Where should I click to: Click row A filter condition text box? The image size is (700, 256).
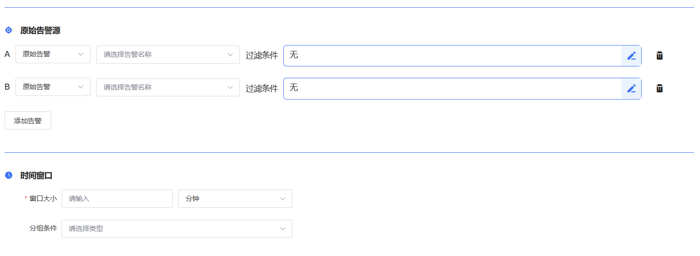[x=452, y=55]
